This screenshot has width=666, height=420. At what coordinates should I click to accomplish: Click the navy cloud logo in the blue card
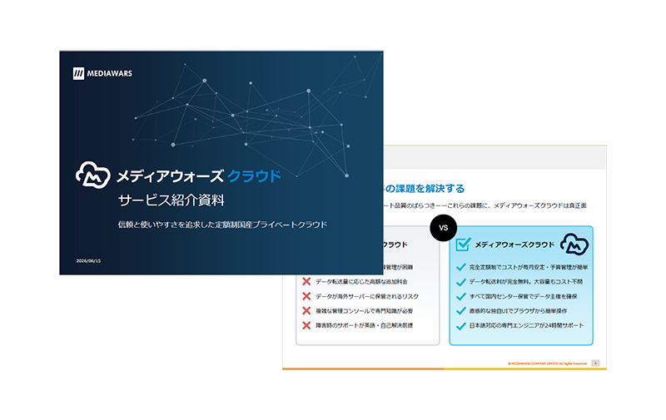pyautogui.click(x=574, y=244)
